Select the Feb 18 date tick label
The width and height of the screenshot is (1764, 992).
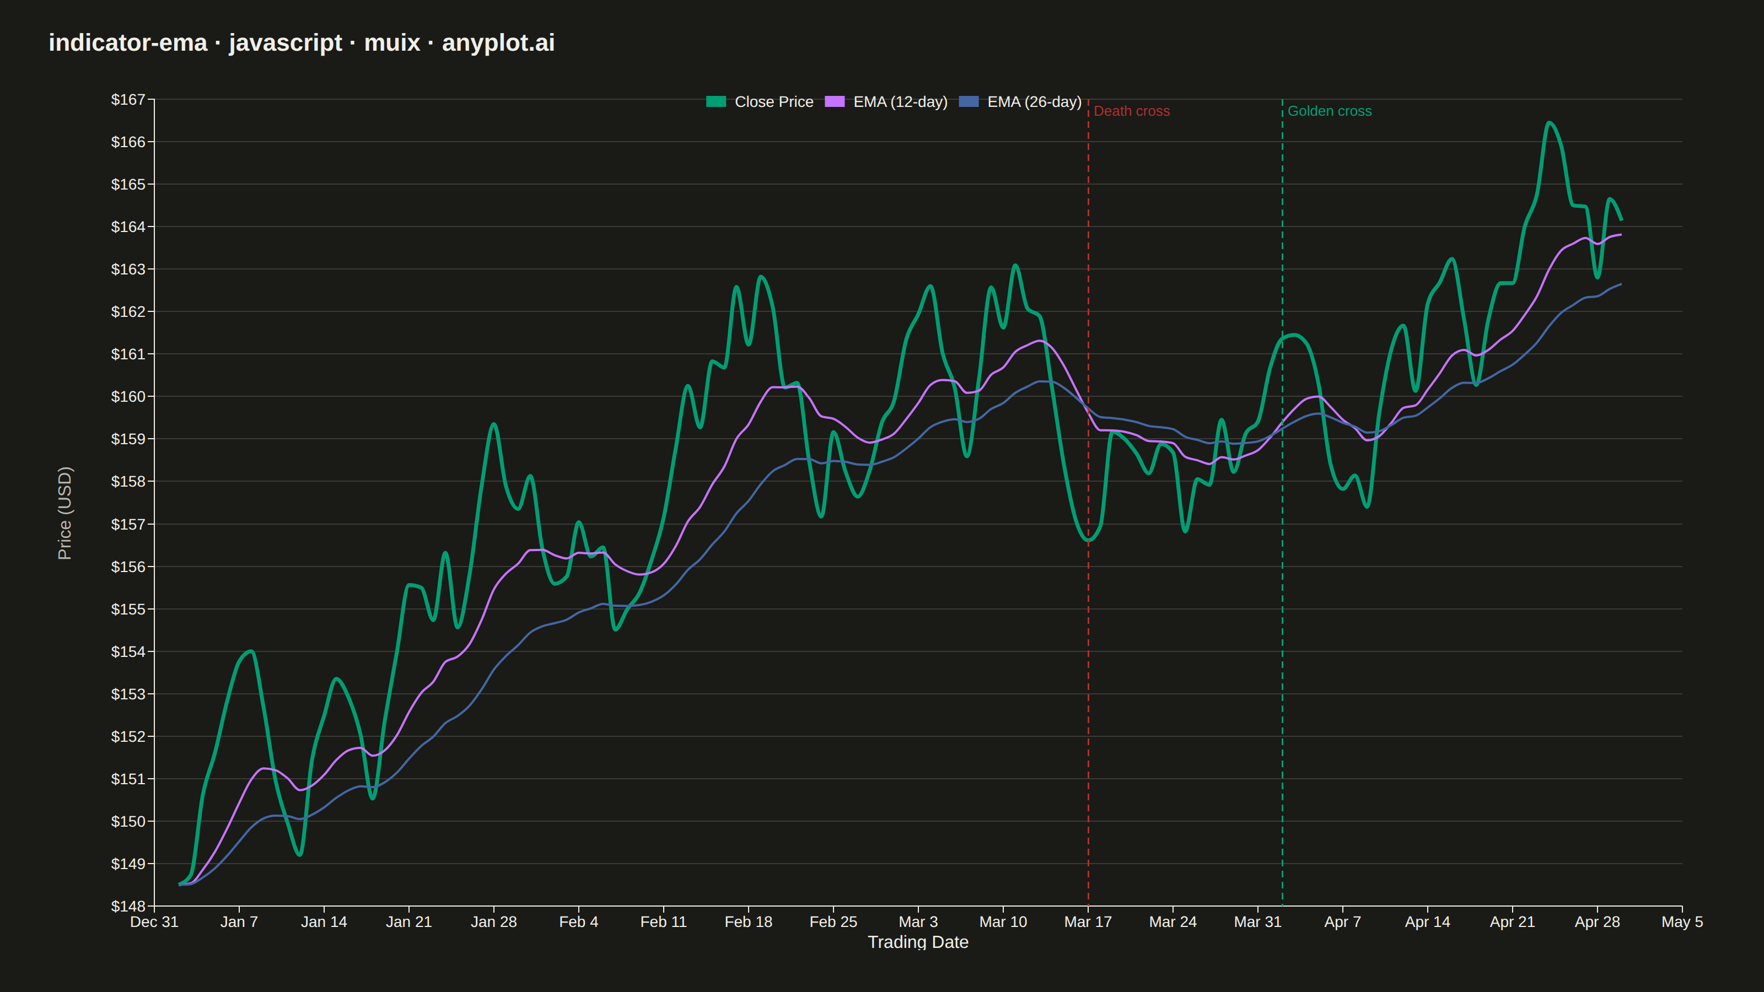point(748,921)
